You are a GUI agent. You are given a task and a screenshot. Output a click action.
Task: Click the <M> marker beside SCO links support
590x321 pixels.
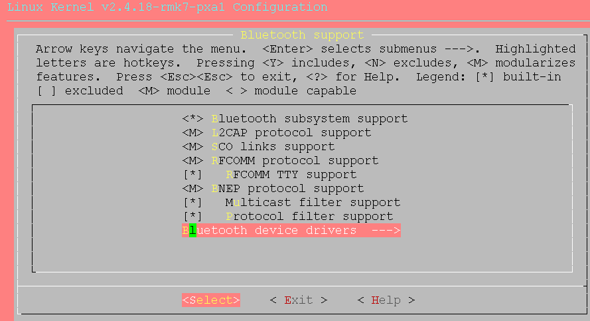[192, 147]
